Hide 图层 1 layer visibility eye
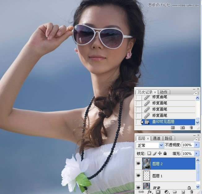The height and width of the screenshot is (194, 202). click(x=138, y=176)
